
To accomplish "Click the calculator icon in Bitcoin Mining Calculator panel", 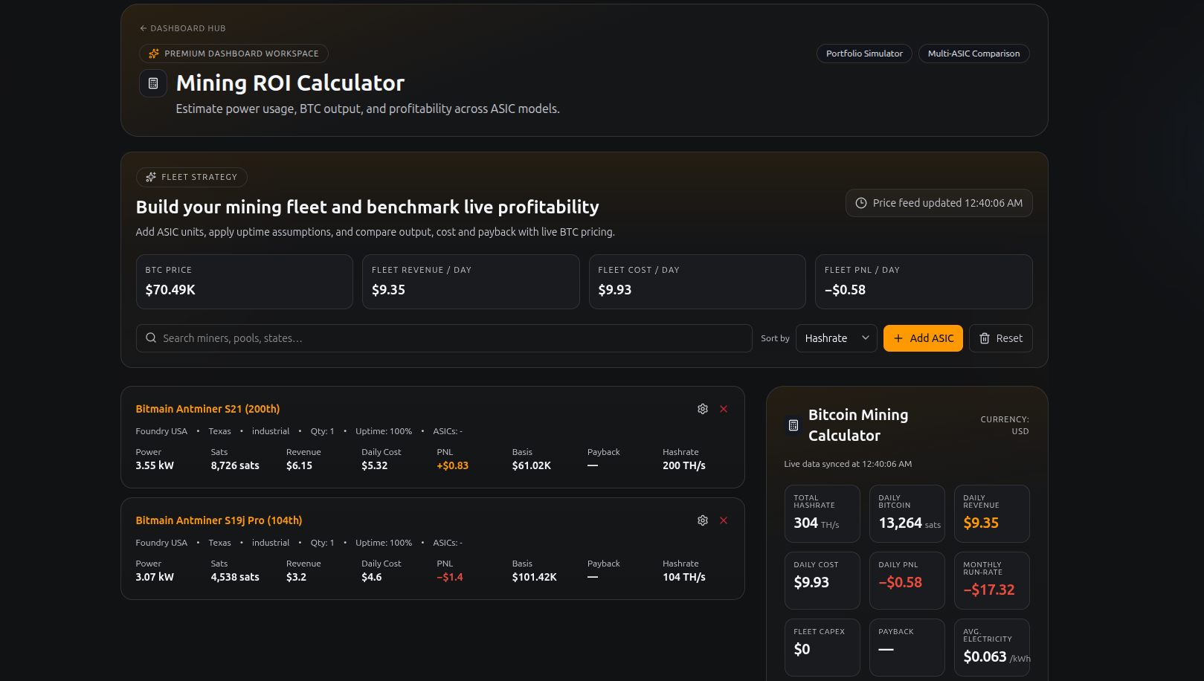I will 791,425.
